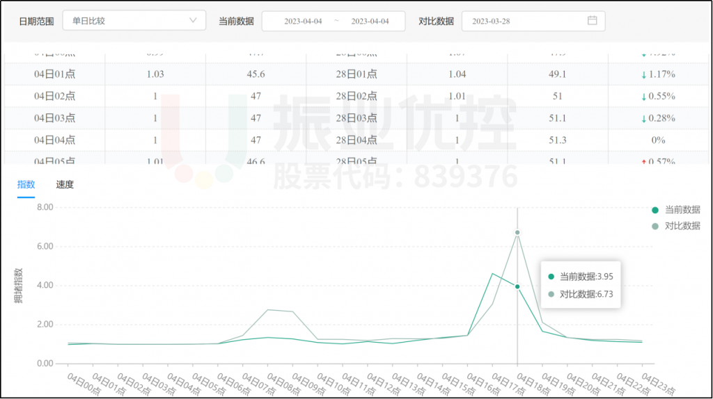Click the down arrow beside 0.28% change
Screen dimensions: 713x399
coord(643,119)
